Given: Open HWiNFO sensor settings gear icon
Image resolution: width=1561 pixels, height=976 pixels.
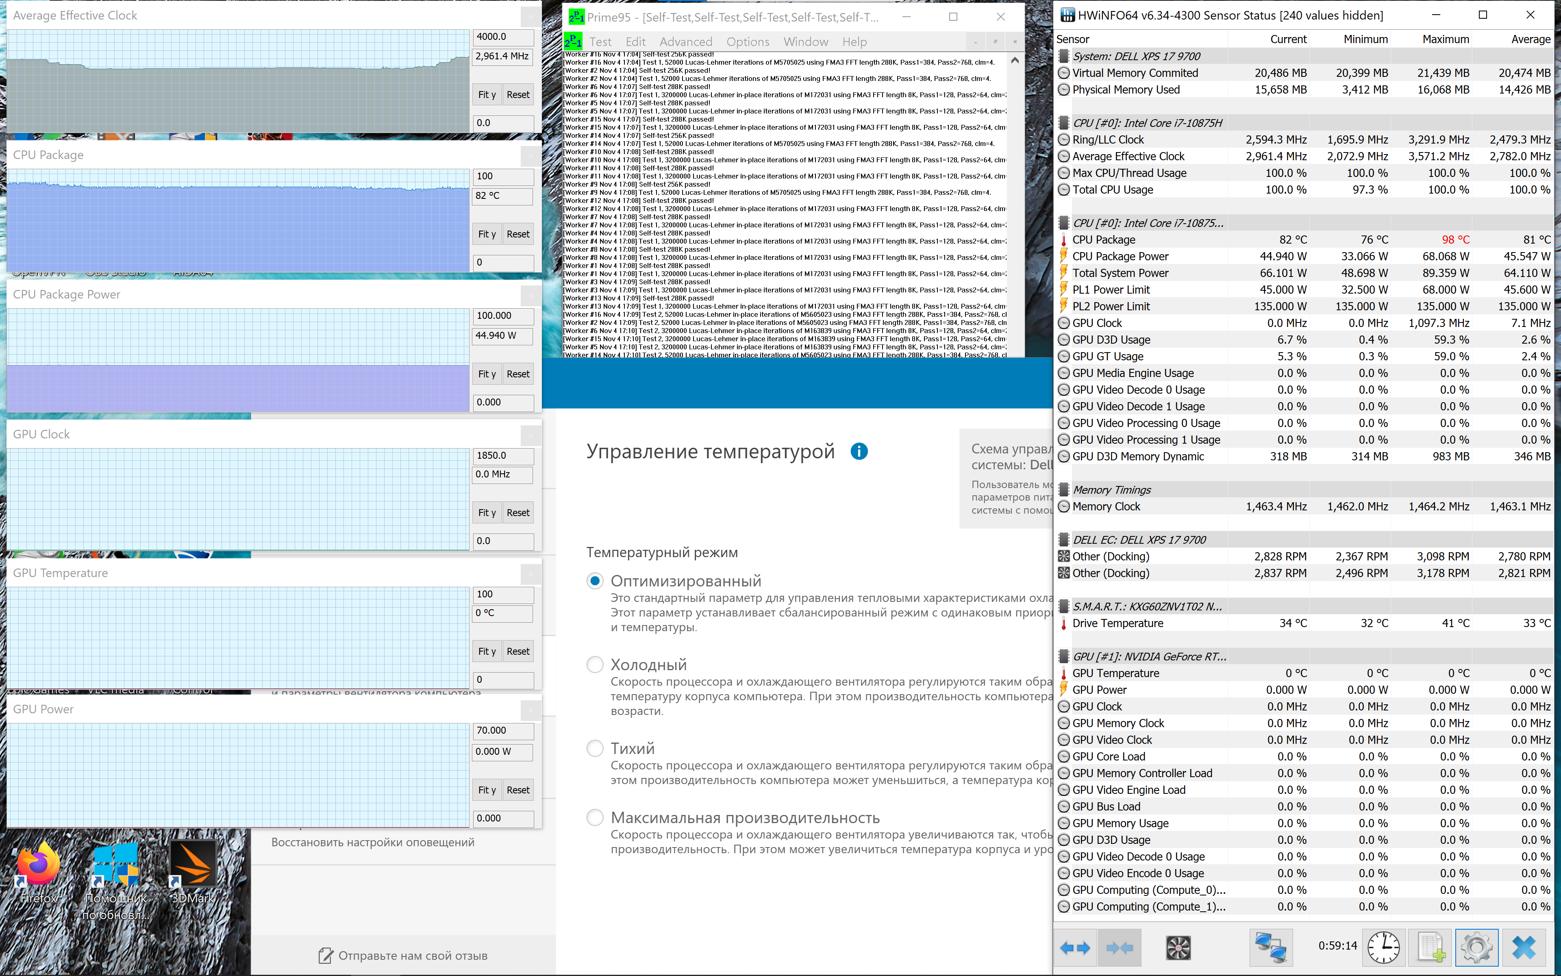Looking at the screenshot, I should 1476,948.
